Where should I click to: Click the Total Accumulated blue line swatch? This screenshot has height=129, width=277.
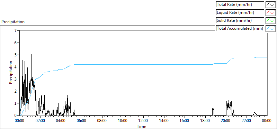point(270,28)
